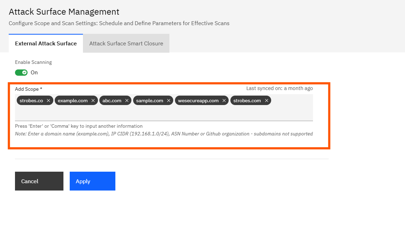Click the Last synced on timestamp
405x246 pixels.
click(280, 88)
